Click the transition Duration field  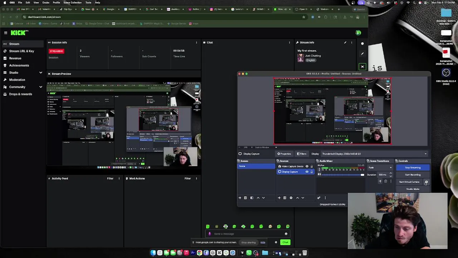383,175
